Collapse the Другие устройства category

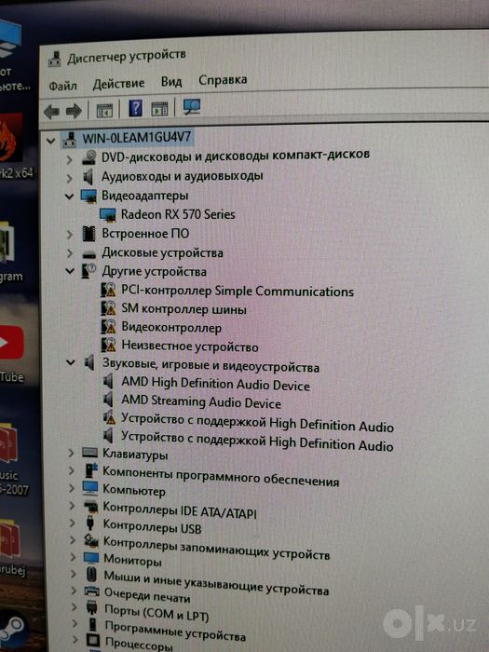tap(70, 272)
